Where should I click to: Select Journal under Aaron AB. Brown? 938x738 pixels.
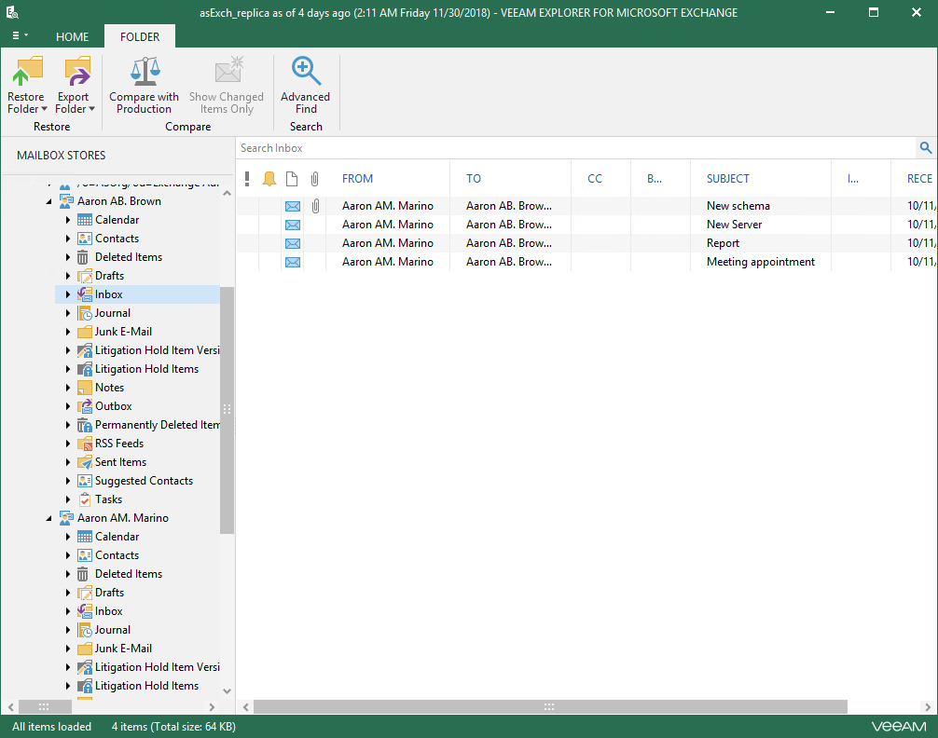113,313
